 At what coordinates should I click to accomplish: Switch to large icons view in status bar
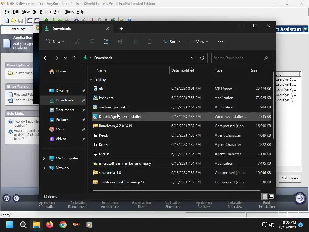point(271,196)
